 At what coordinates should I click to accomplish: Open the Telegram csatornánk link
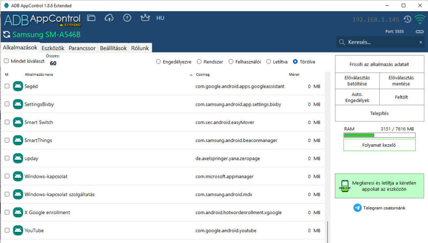click(384, 208)
